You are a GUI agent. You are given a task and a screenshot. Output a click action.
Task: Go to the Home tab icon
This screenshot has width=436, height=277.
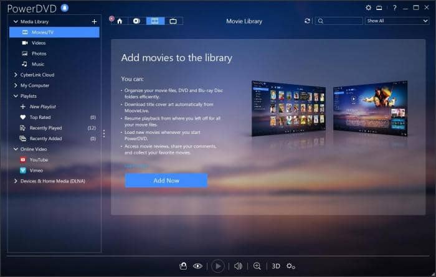coord(120,21)
